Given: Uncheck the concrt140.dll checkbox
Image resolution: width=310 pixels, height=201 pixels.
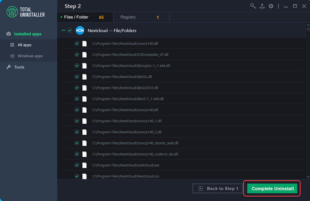Looking at the screenshot, I should 77,44.
